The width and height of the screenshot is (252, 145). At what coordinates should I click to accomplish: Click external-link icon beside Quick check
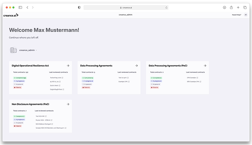[x=60, y=86]
